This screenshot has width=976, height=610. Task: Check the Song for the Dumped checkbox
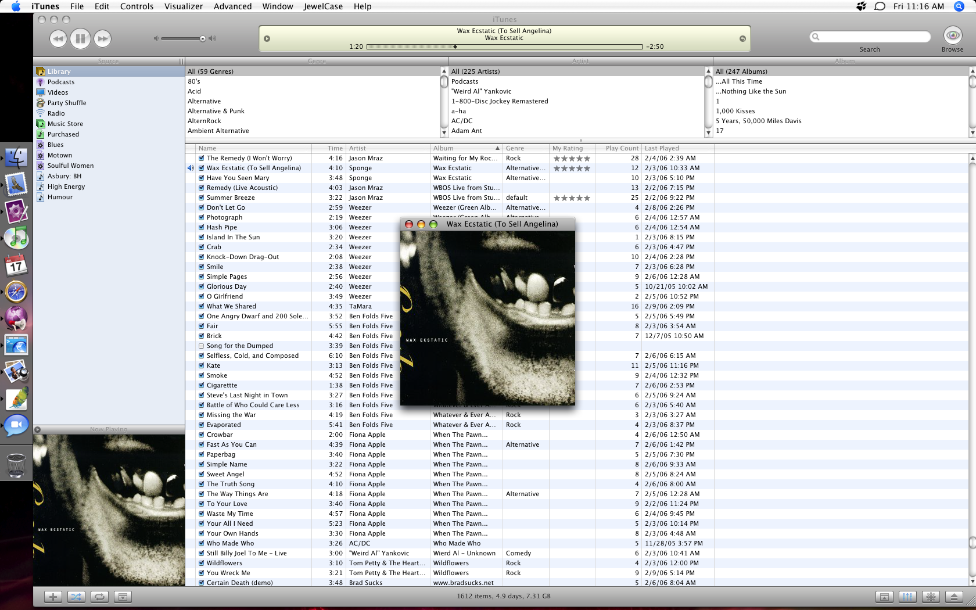tap(201, 346)
